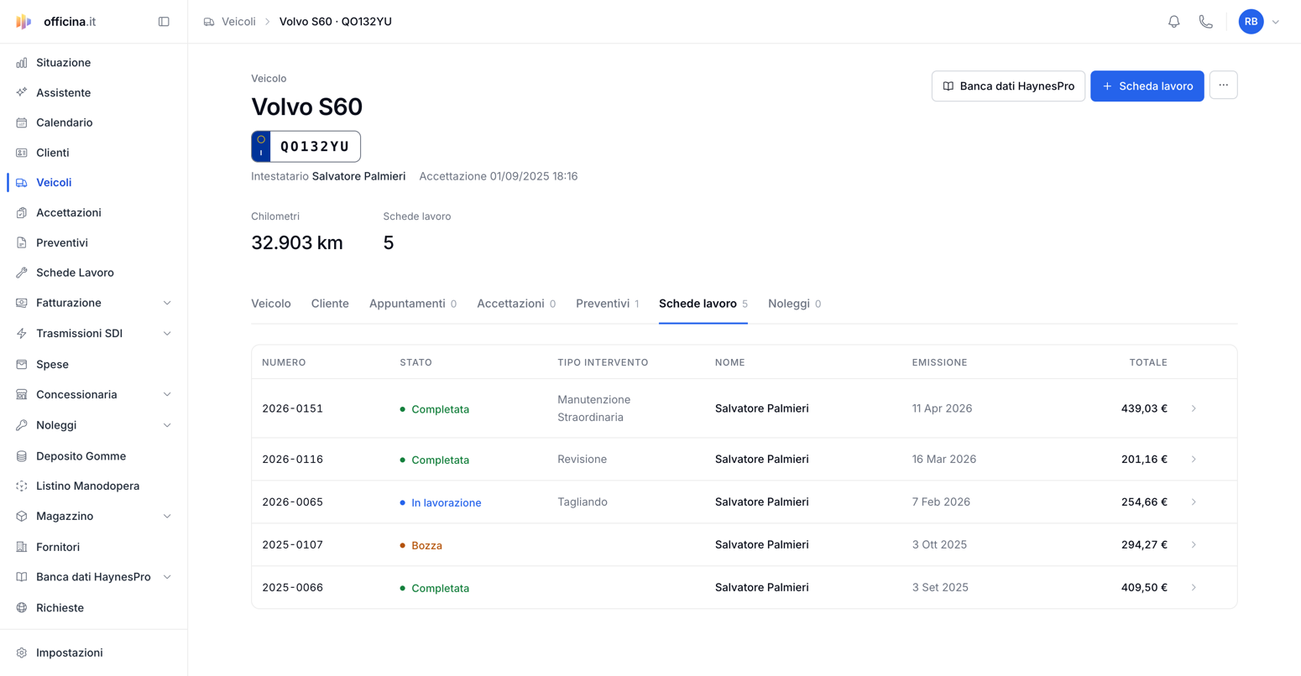
Task: Open the RB user account dropdown
Action: pyautogui.click(x=1259, y=22)
